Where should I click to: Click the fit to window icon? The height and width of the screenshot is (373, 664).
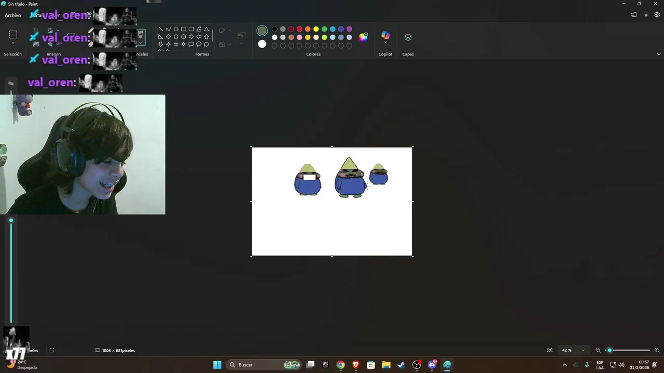[x=550, y=350]
